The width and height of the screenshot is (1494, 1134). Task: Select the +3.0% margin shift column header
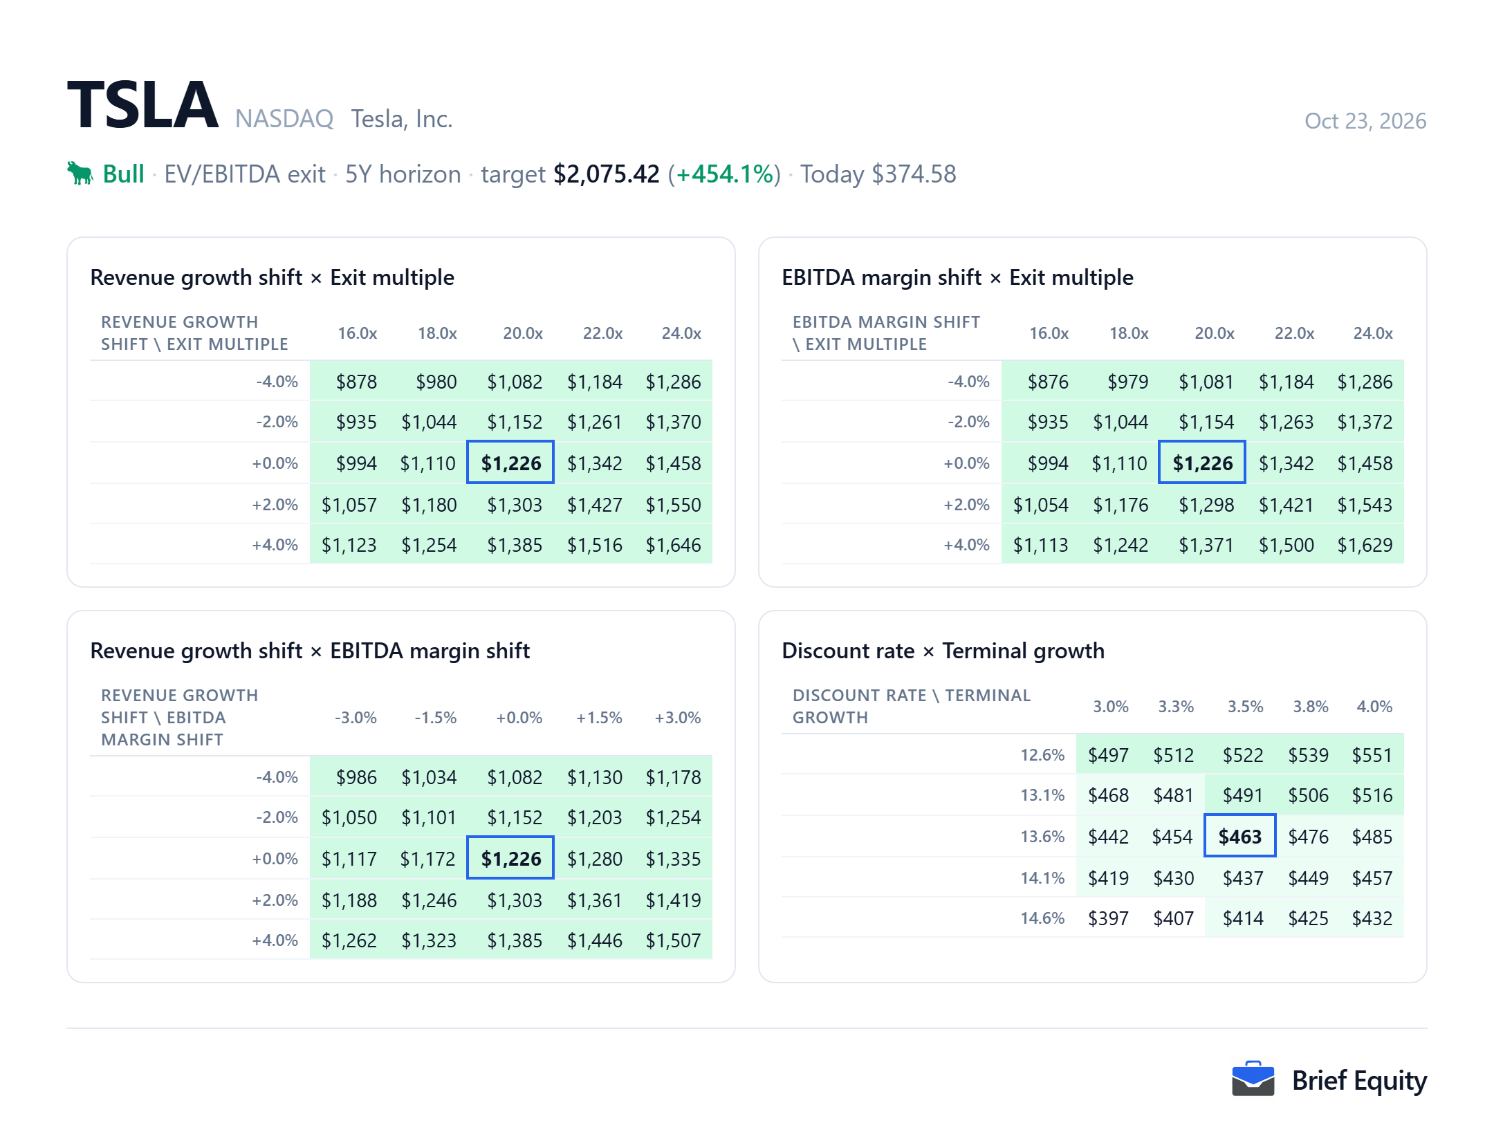coord(678,718)
